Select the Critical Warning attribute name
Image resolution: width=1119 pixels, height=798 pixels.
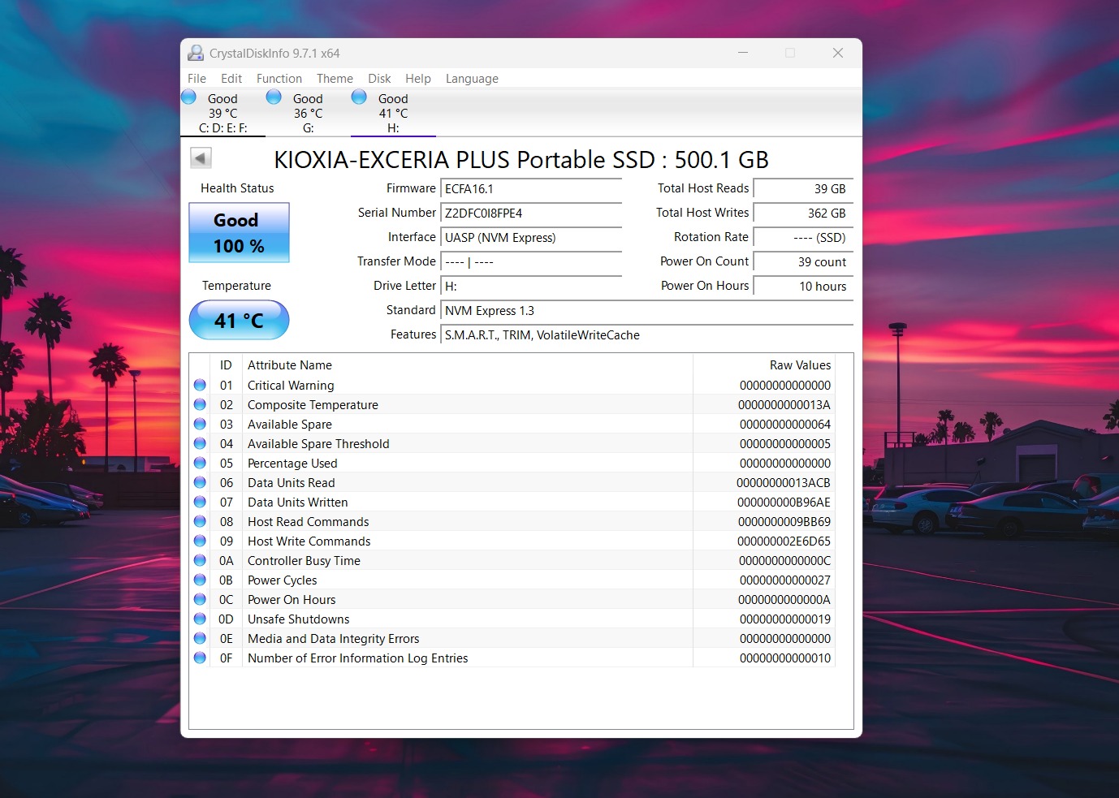click(291, 386)
